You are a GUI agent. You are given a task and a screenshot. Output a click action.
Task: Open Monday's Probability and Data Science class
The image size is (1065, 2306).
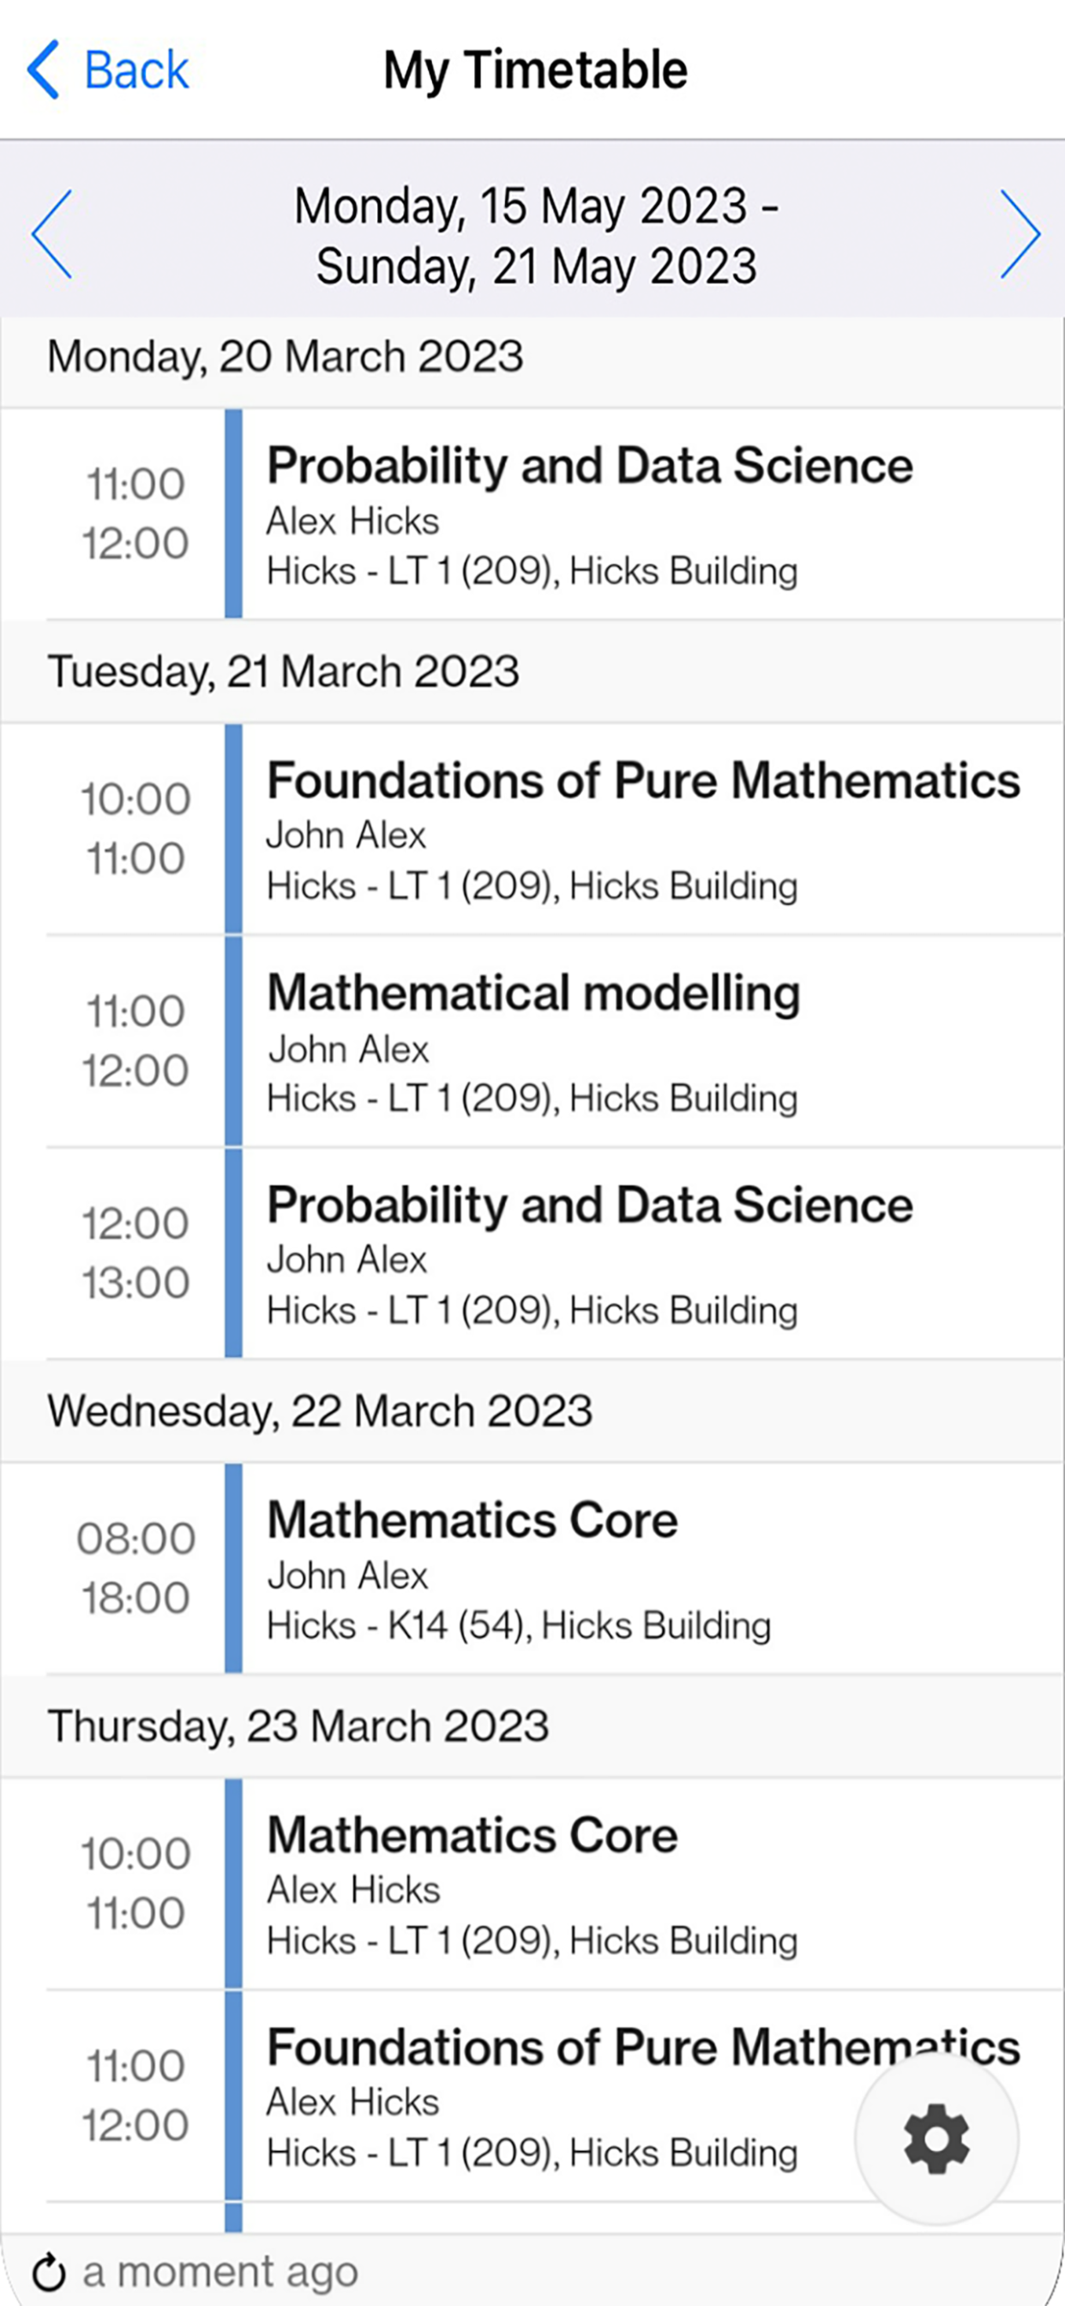point(532,514)
